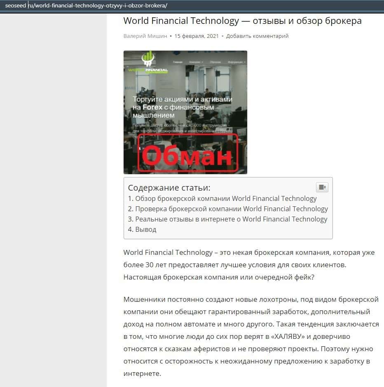
Task: Click the URL address bar text
Action: pos(86,5)
